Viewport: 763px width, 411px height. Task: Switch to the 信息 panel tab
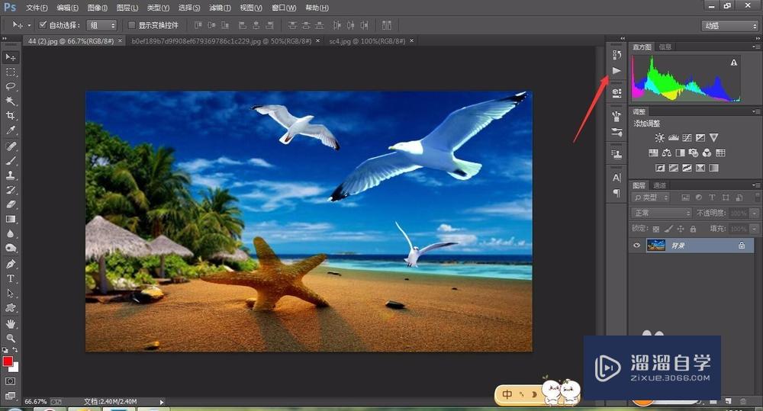click(665, 47)
